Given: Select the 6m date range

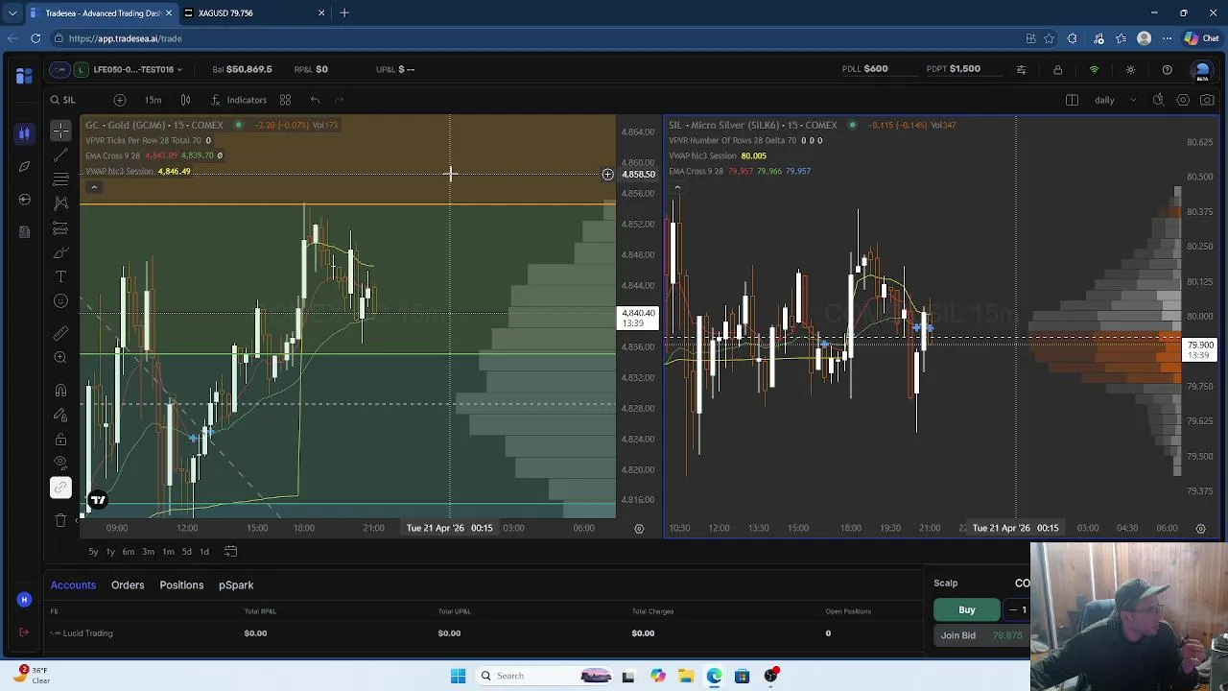Looking at the screenshot, I should tap(129, 552).
